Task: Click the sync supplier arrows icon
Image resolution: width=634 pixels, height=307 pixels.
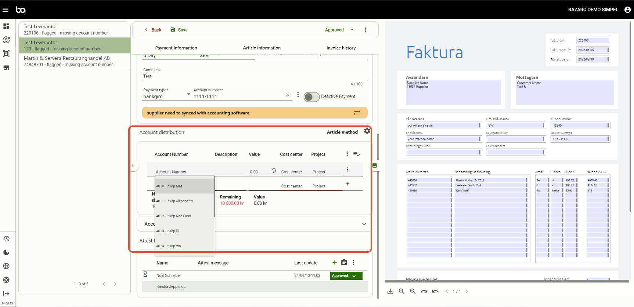Action: 357,113
